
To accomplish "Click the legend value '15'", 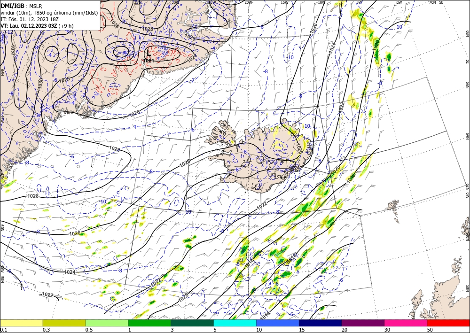I will 302,330.
